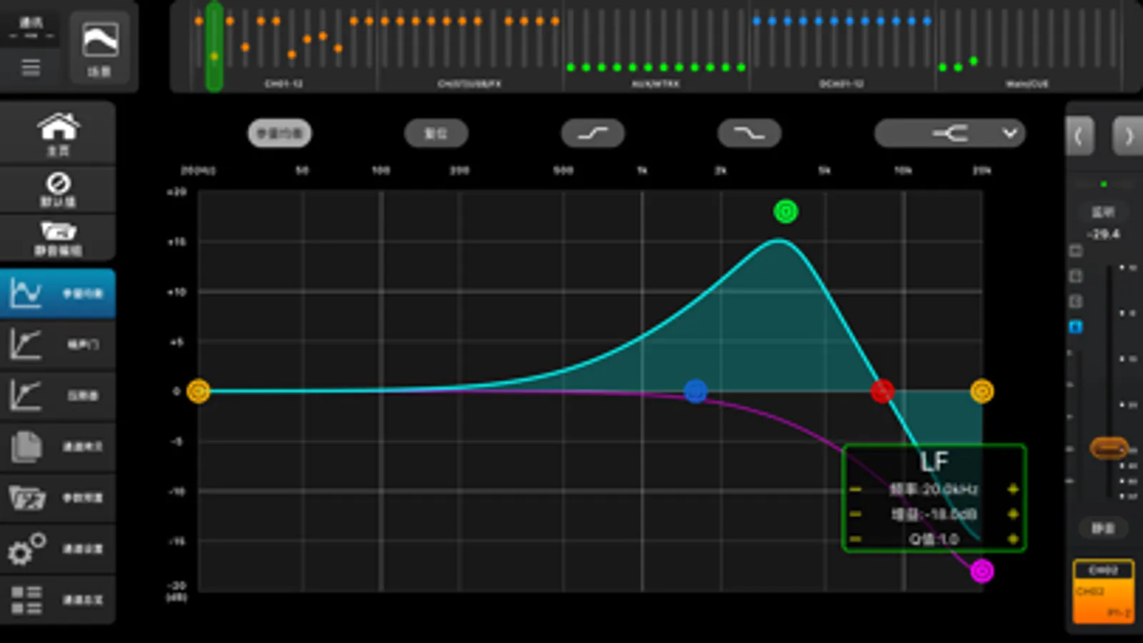Open the channel overview list tab
The width and height of the screenshot is (1143, 643).
pos(58,599)
